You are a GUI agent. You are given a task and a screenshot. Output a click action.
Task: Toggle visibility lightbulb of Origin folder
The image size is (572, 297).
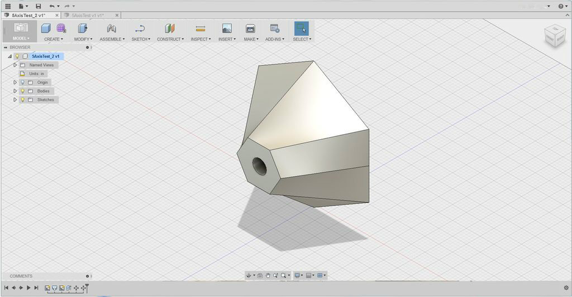(23, 82)
